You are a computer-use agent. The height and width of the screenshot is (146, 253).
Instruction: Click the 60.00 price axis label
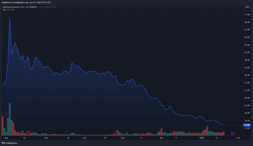tap(247, 37)
